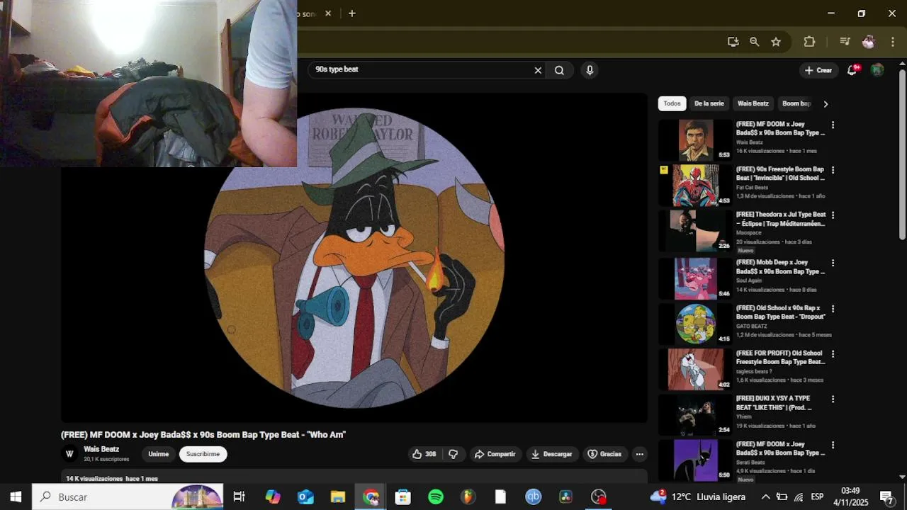907x510 pixels.
Task: Click the video player area
Action: [354, 258]
